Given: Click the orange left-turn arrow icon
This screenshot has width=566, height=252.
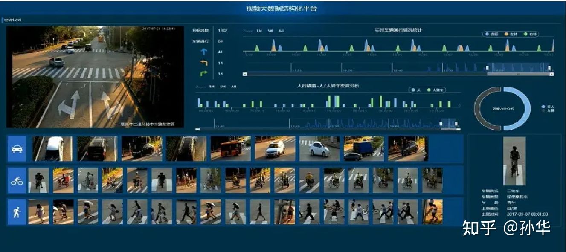Looking at the screenshot, I should coord(203,63).
